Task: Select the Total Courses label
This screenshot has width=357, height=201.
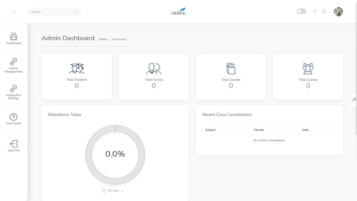Action: pos(231,79)
